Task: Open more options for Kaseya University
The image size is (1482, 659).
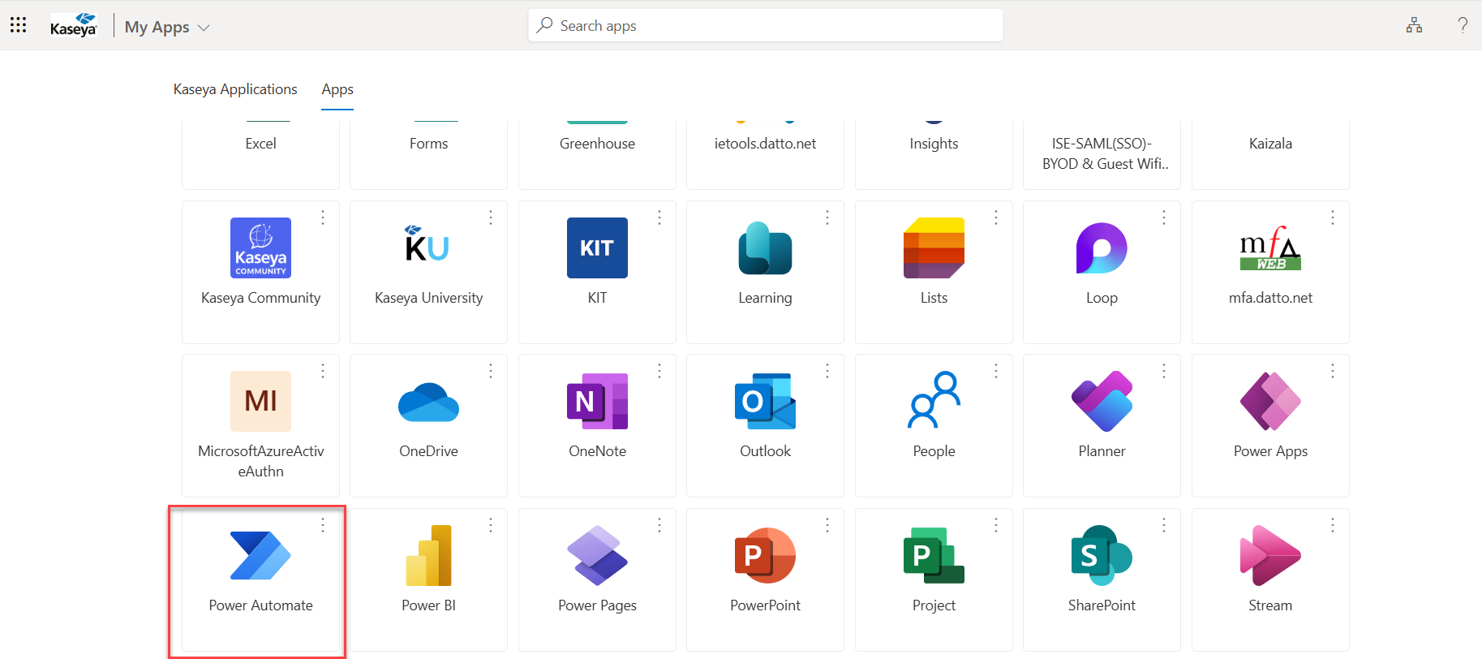Action: (x=491, y=218)
